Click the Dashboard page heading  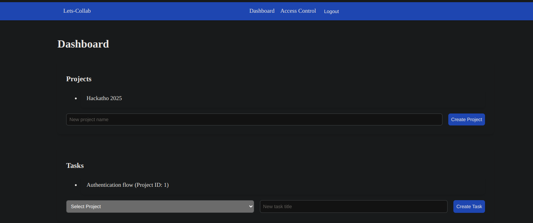[83, 44]
